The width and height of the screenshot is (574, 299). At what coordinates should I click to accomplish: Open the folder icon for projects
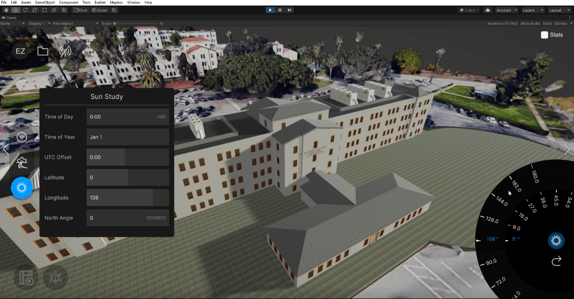43,51
